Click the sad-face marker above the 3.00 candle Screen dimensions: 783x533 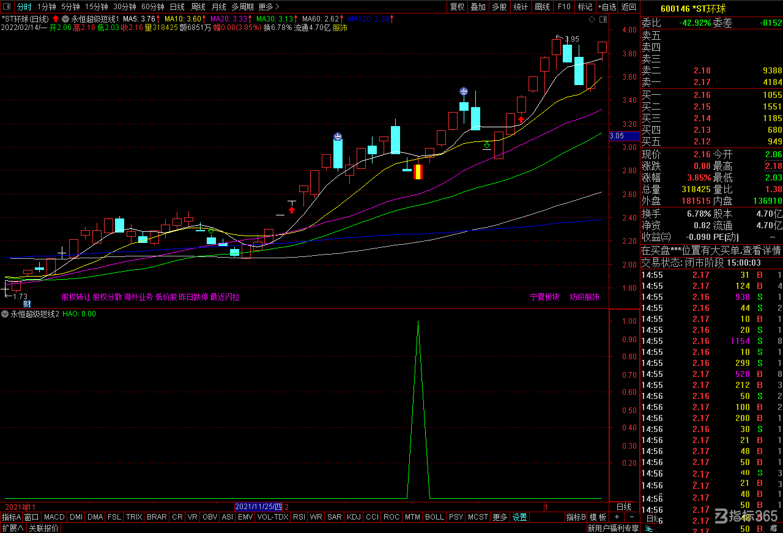point(338,136)
